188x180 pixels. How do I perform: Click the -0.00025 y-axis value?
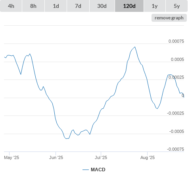coord(175,113)
